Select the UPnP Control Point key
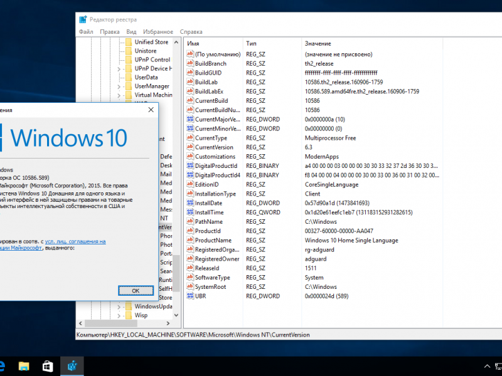The height and width of the screenshot is (376, 502). click(x=152, y=60)
